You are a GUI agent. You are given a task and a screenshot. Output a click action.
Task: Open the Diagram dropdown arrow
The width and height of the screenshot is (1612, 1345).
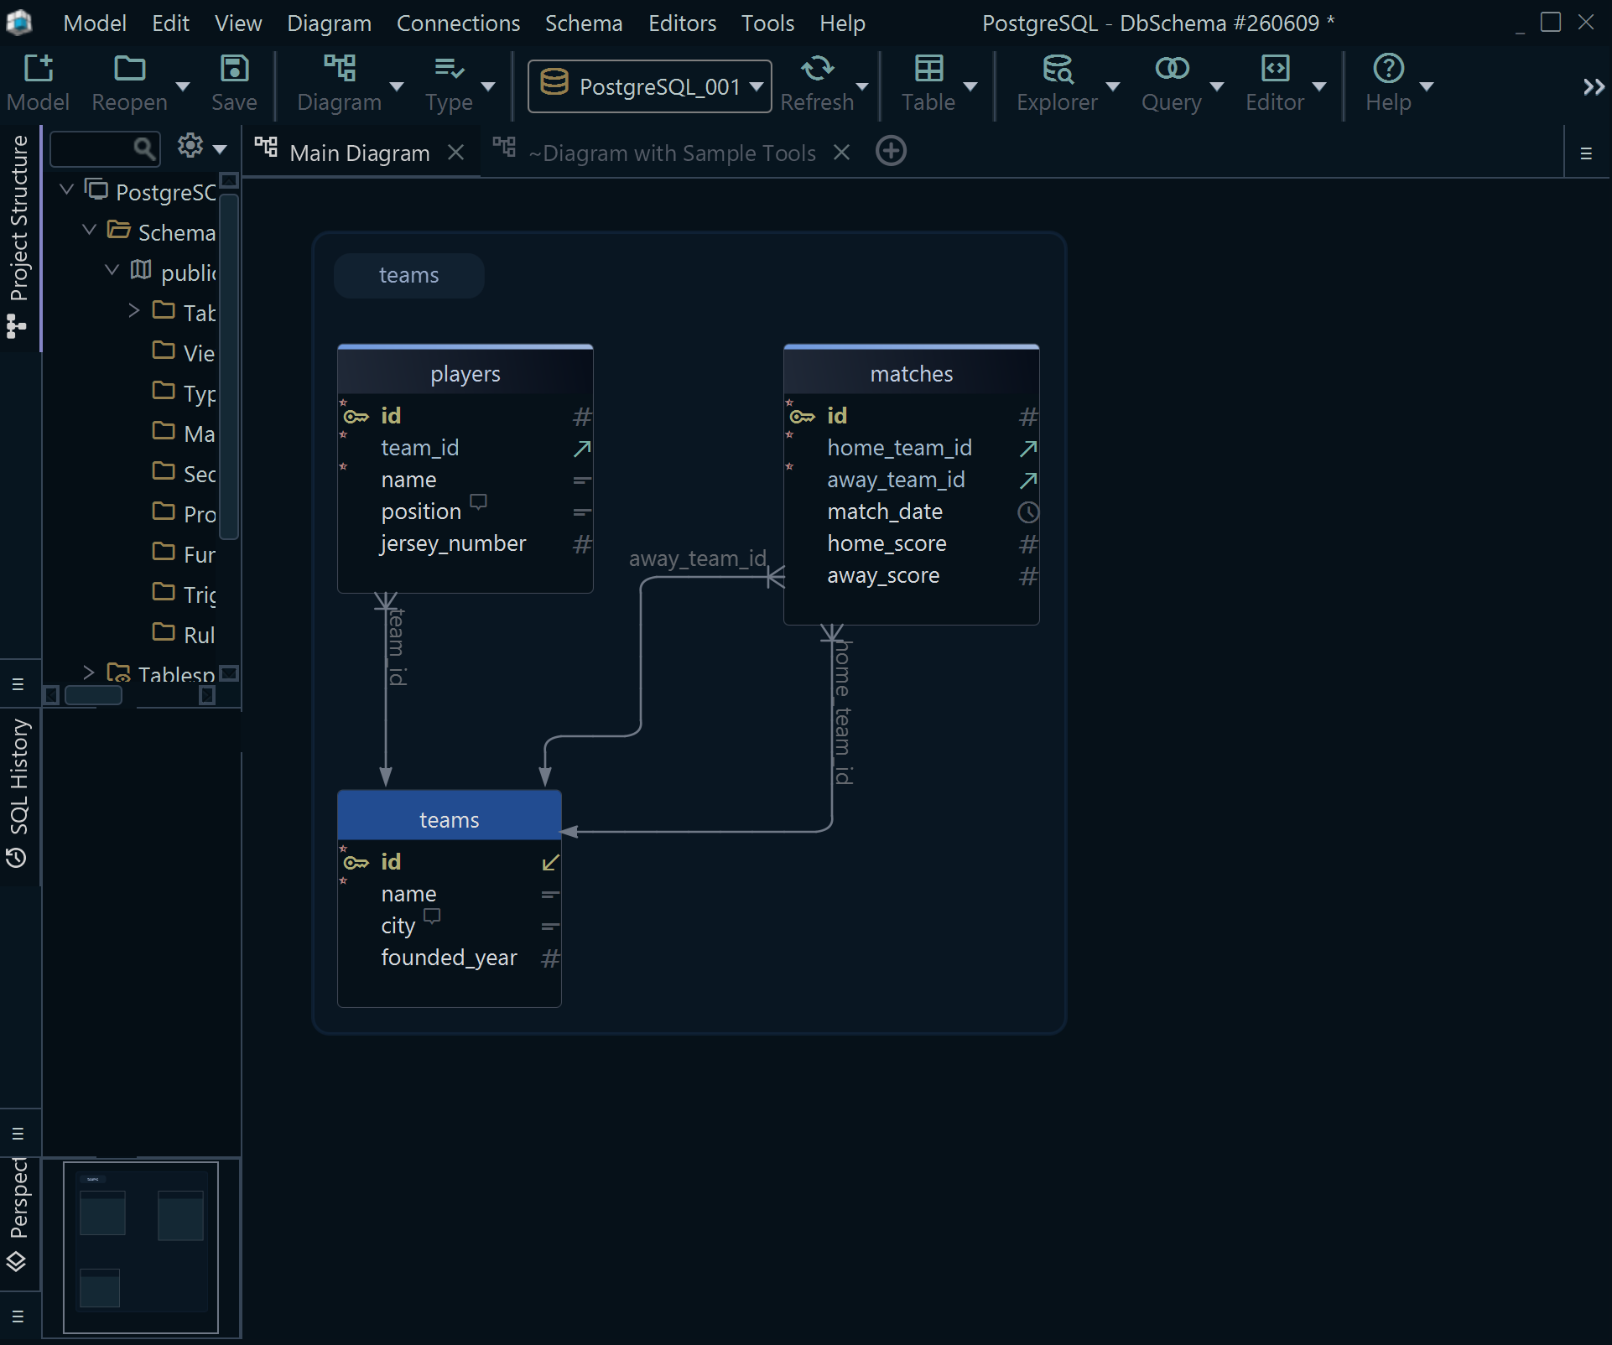click(397, 86)
